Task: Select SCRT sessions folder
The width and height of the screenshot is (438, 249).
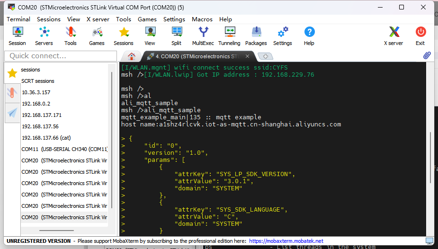Action: pos(38,81)
